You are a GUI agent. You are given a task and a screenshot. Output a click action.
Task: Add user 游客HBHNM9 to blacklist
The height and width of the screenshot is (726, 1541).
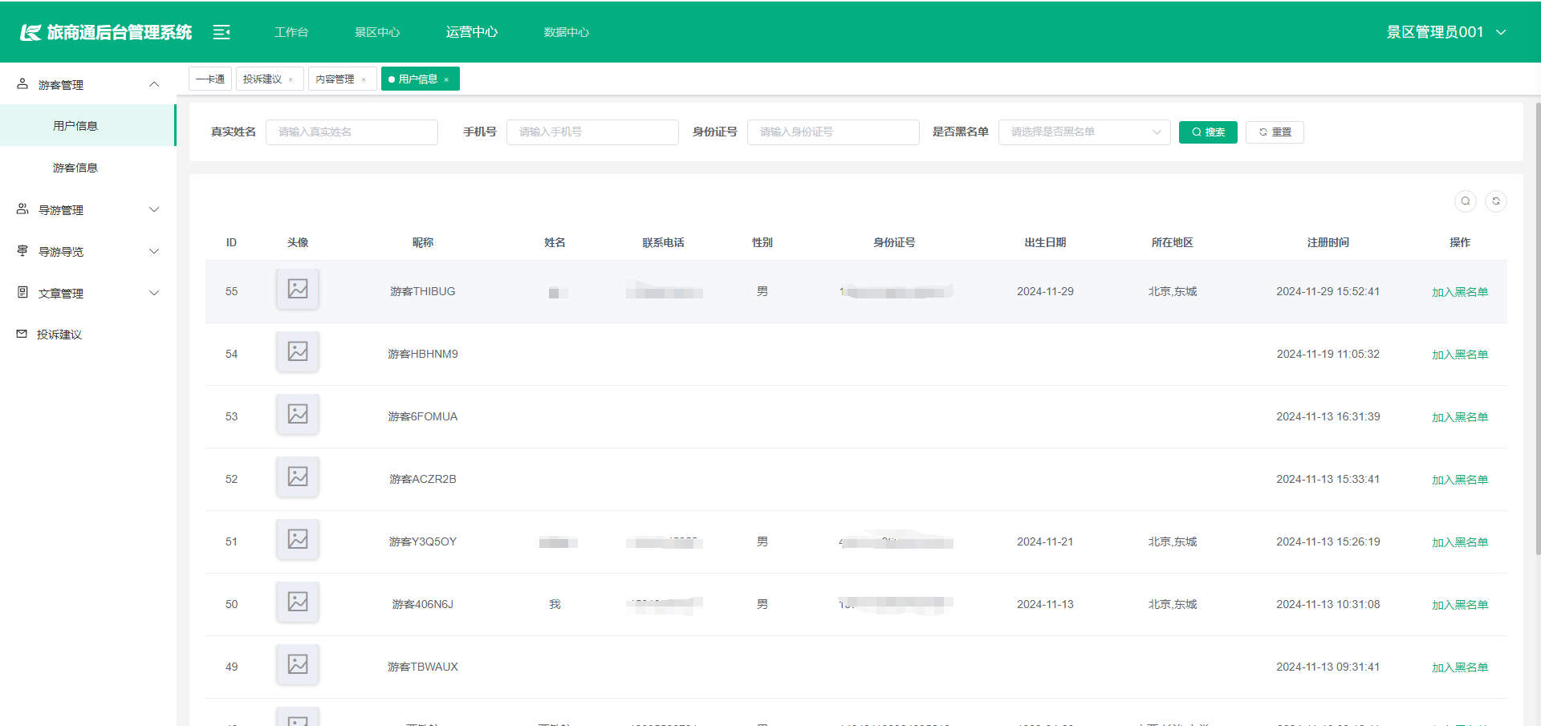(1460, 355)
